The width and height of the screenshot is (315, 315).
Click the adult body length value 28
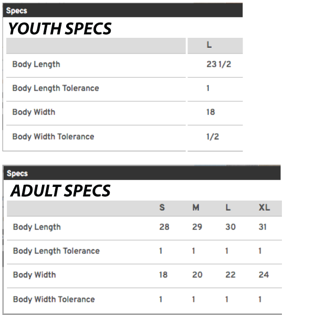tap(164, 227)
